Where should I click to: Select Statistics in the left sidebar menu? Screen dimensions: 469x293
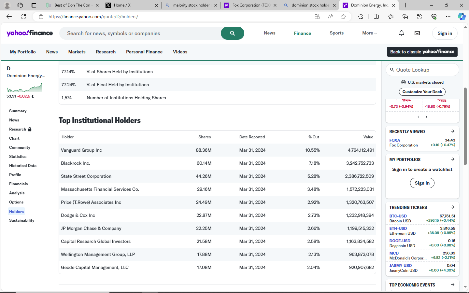(x=18, y=157)
